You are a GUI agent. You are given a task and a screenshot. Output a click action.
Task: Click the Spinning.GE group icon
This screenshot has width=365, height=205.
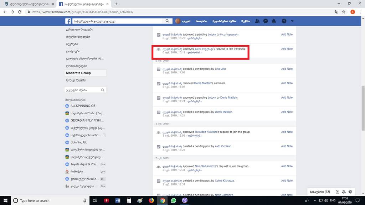pos(67,142)
